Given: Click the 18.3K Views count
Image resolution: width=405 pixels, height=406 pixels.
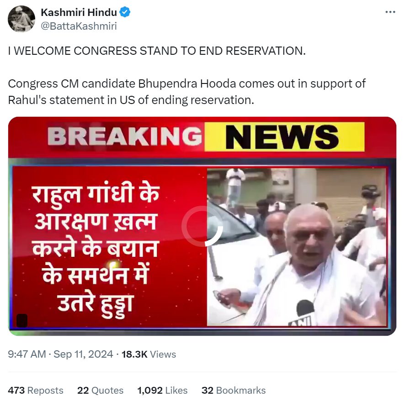Looking at the screenshot, I should [x=149, y=354].
